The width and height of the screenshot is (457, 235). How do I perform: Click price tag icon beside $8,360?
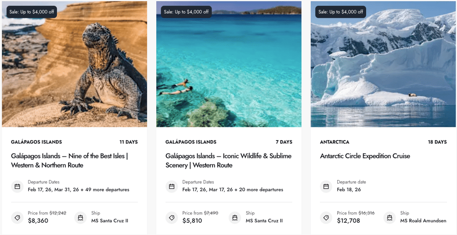pos(17,217)
